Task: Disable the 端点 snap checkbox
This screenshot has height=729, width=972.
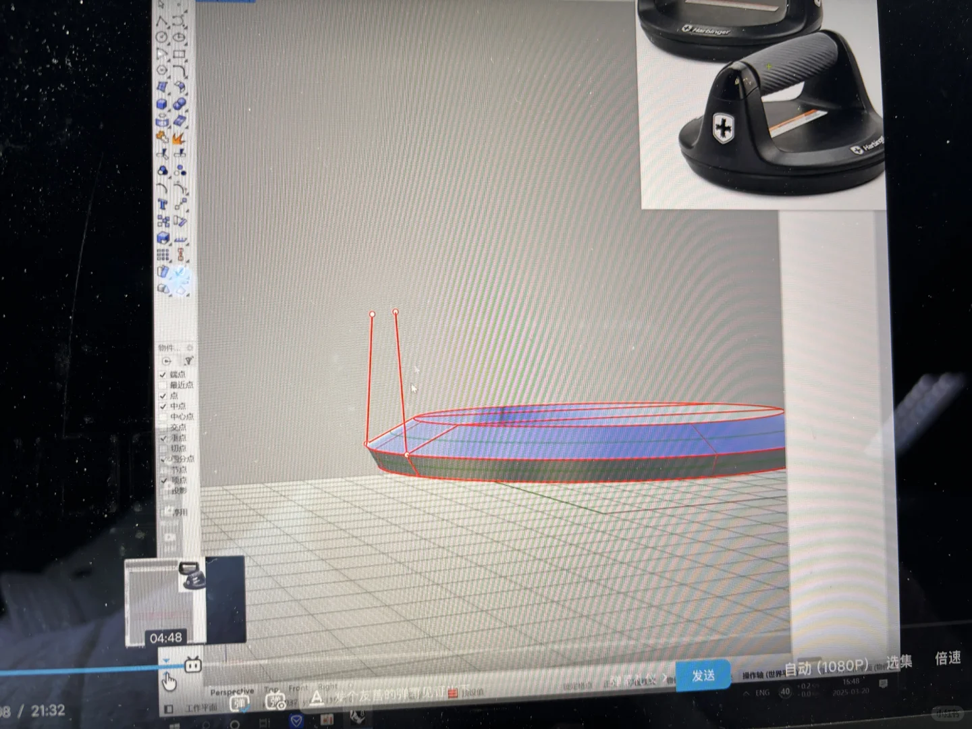Action: (163, 375)
